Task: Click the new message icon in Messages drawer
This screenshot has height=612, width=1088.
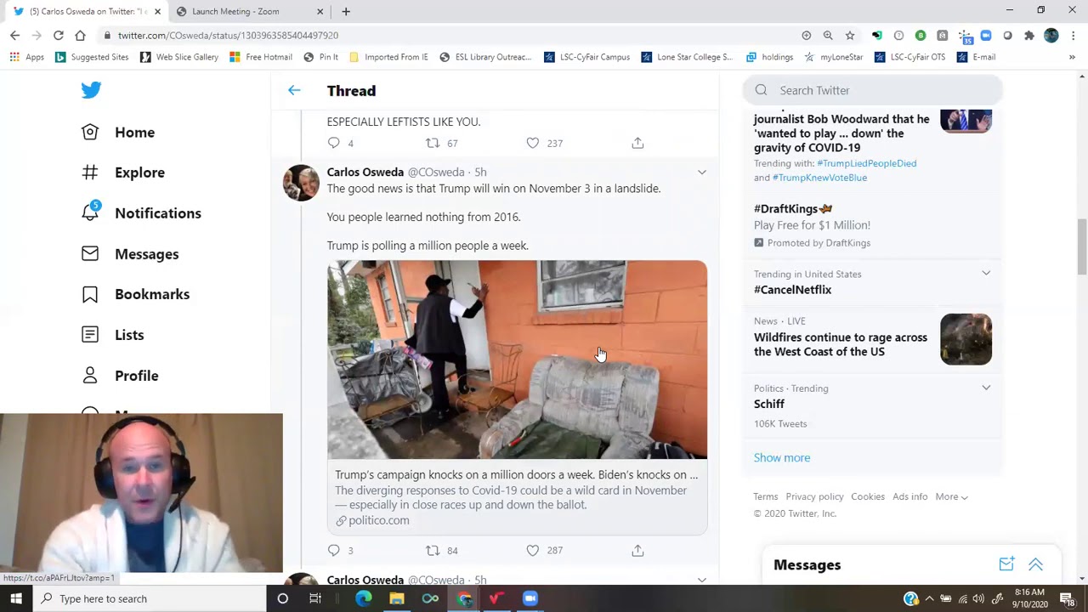Action: coord(1006,564)
